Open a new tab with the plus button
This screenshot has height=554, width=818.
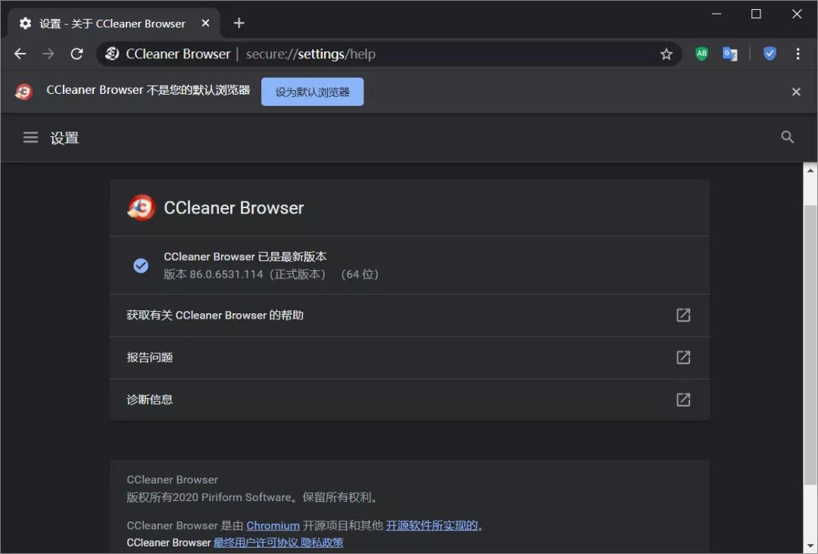pos(239,23)
